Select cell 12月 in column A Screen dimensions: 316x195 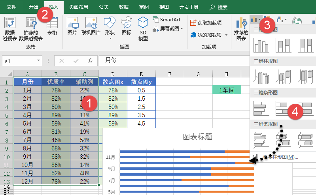pos(27,181)
